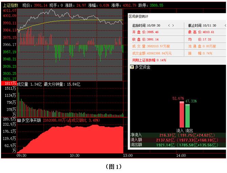Step 起始时间 back with left arrow
The height and width of the screenshot is (173, 227).
tap(169, 25)
